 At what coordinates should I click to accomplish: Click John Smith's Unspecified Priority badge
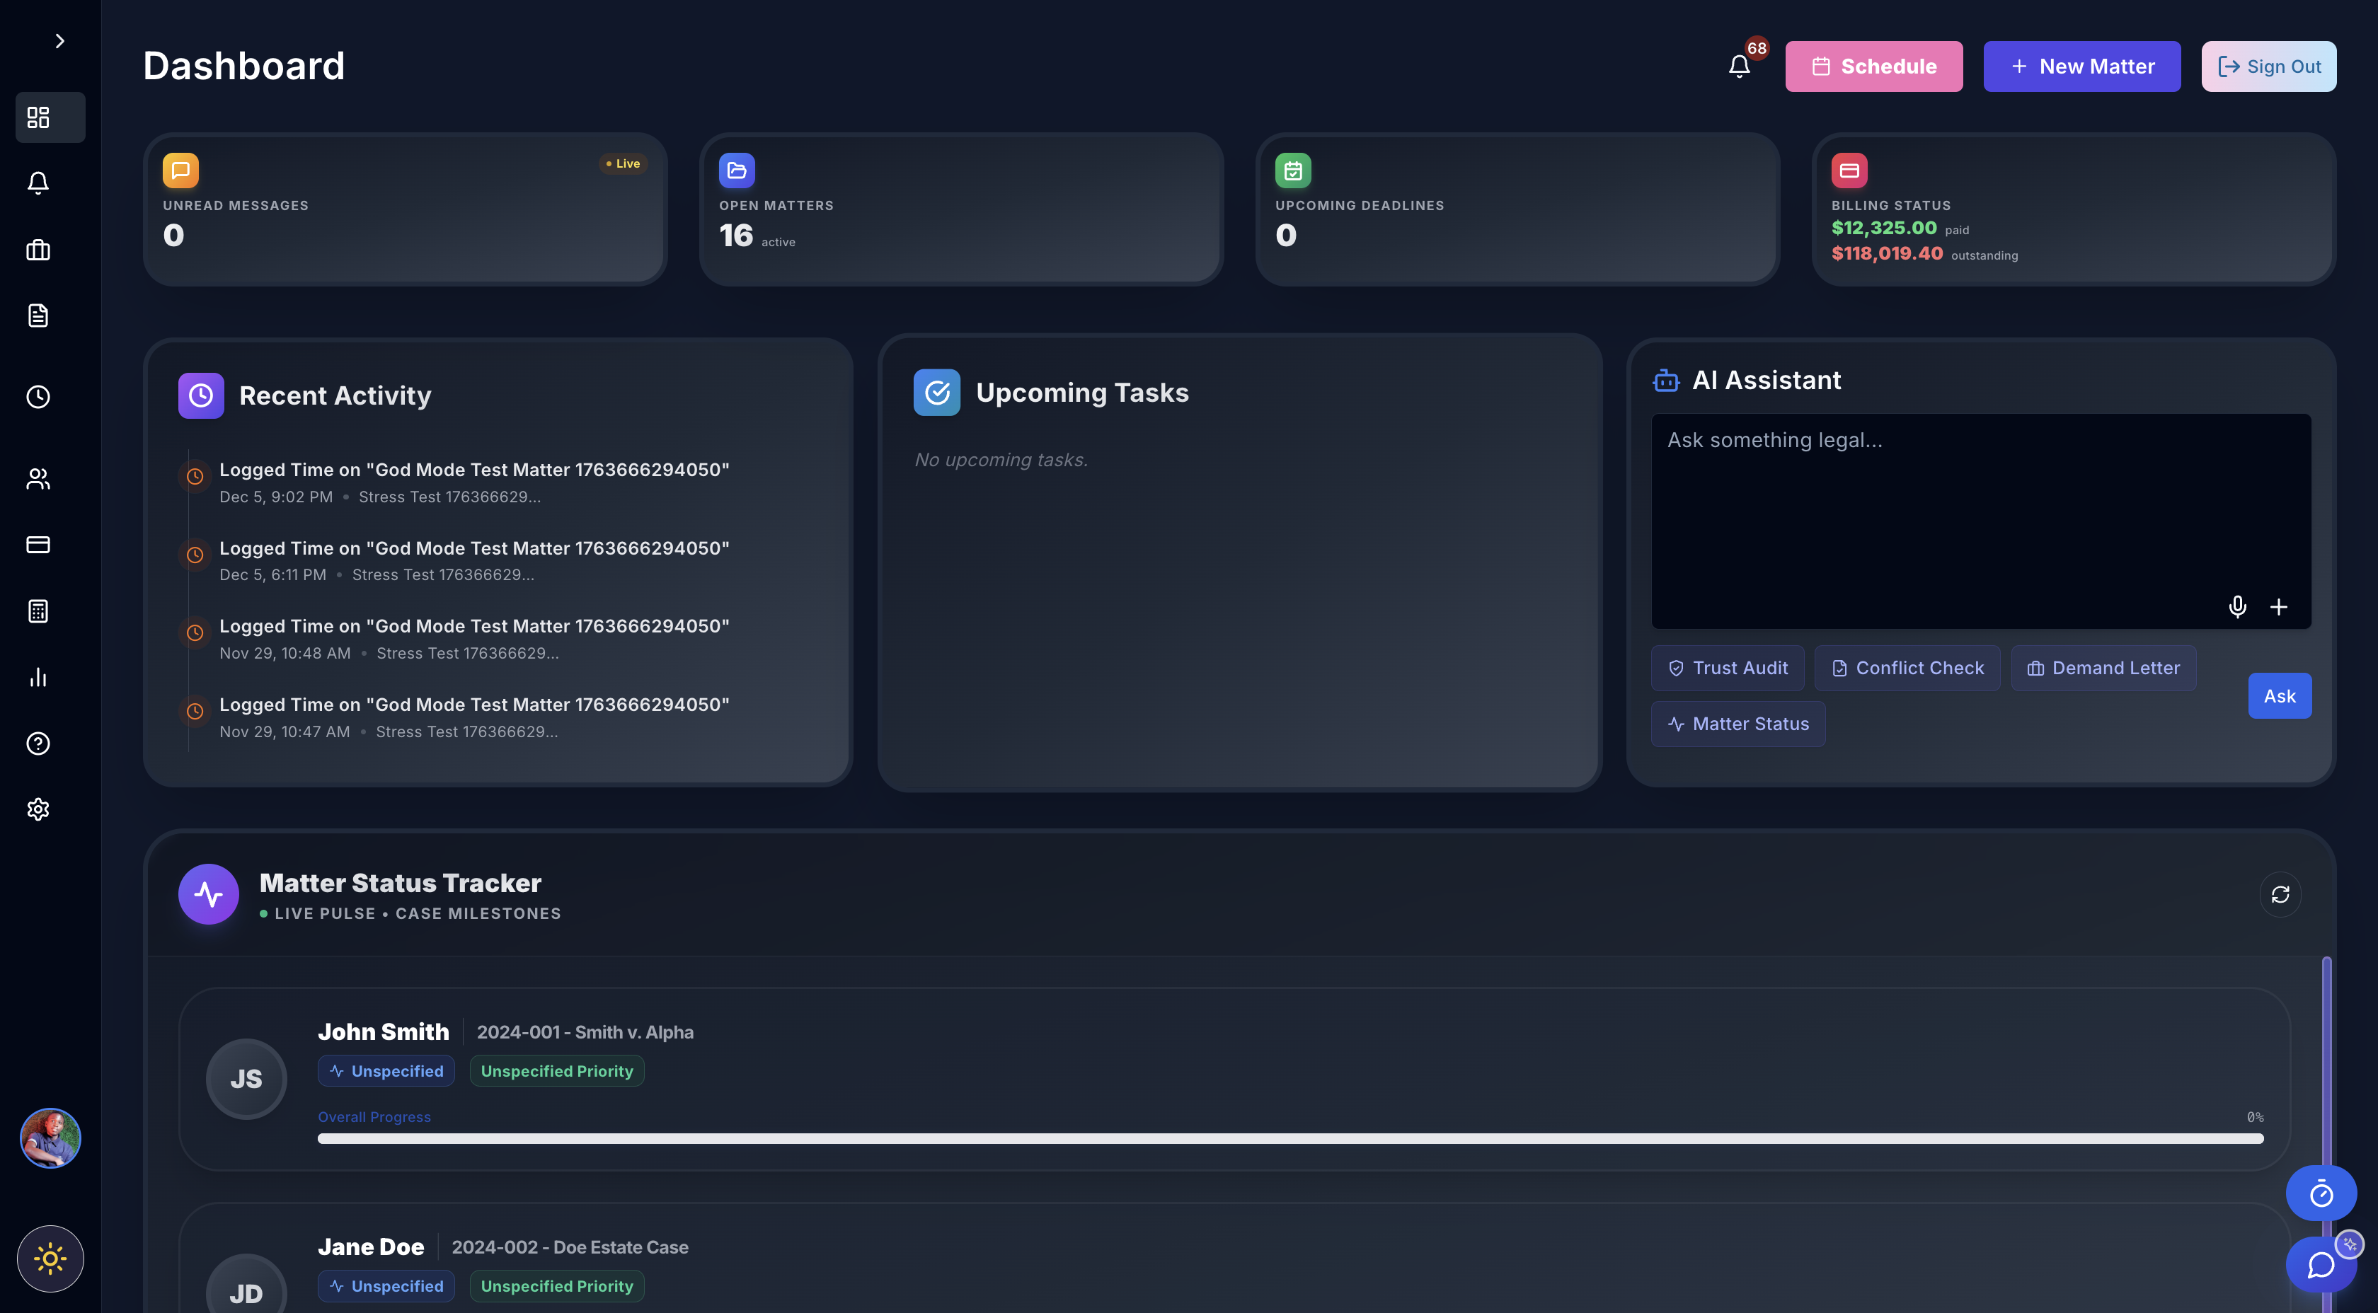pos(557,1071)
